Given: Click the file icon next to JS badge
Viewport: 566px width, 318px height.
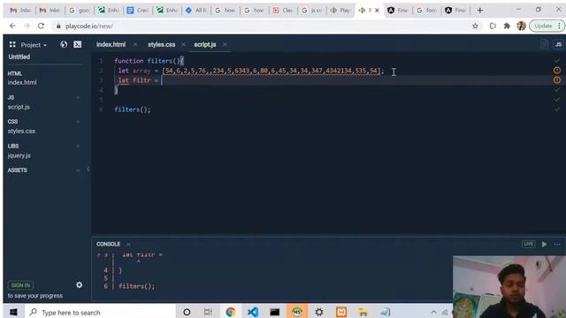Looking at the screenshot, I should coord(545,45).
